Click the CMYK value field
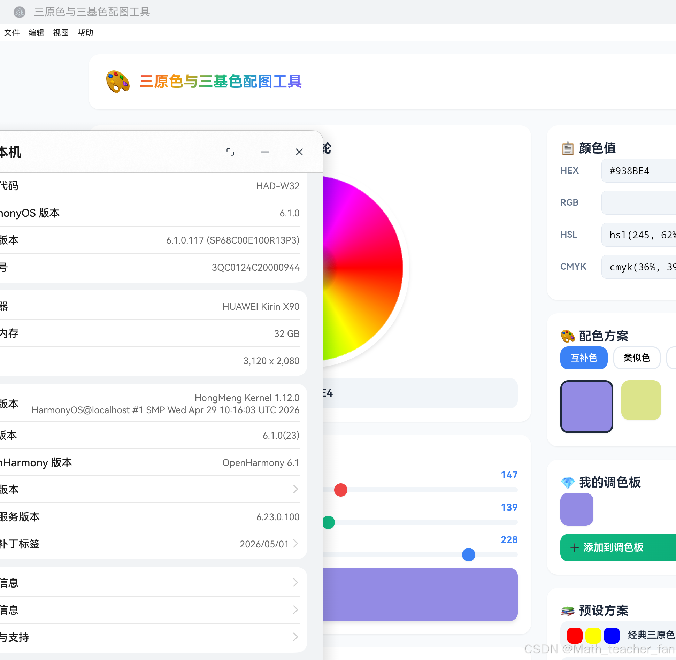 [639, 267]
